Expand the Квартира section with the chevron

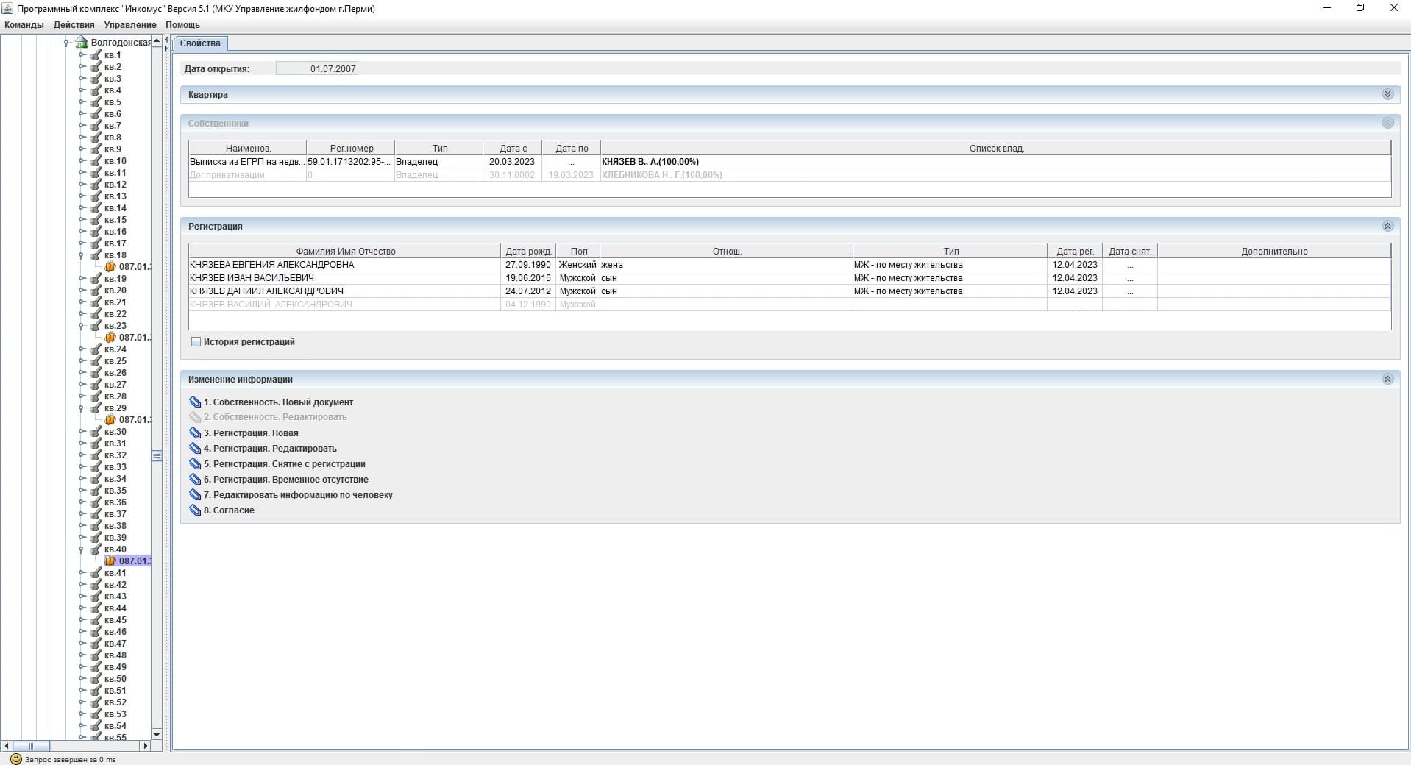pos(1387,94)
